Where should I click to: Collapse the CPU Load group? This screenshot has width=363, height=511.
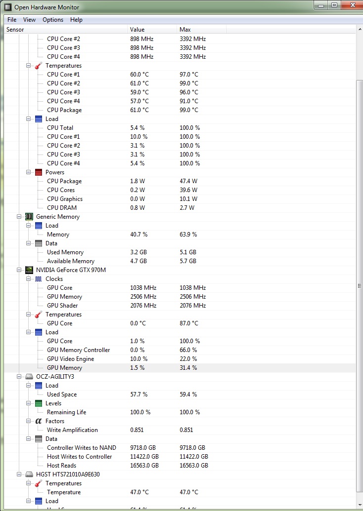[x=28, y=119]
